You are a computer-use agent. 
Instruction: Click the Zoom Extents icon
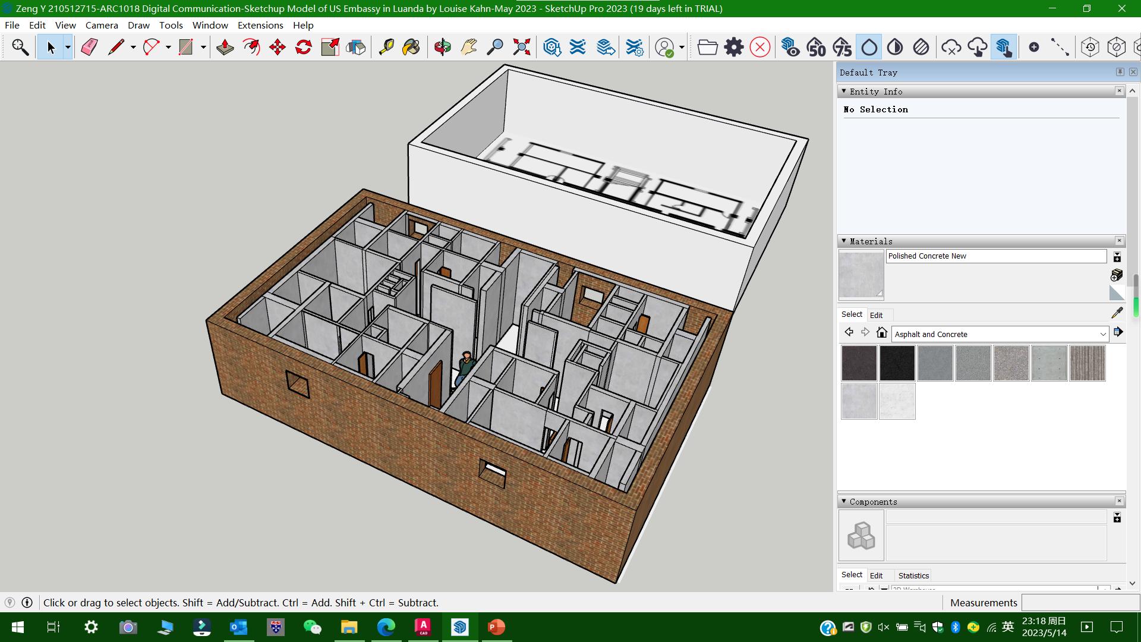(x=521, y=47)
